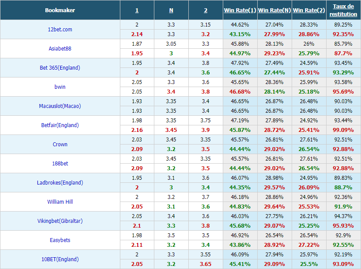361x269 pixels.
Task: Select Ladbrokes' green restitution 88.7%
Action: (x=343, y=187)
